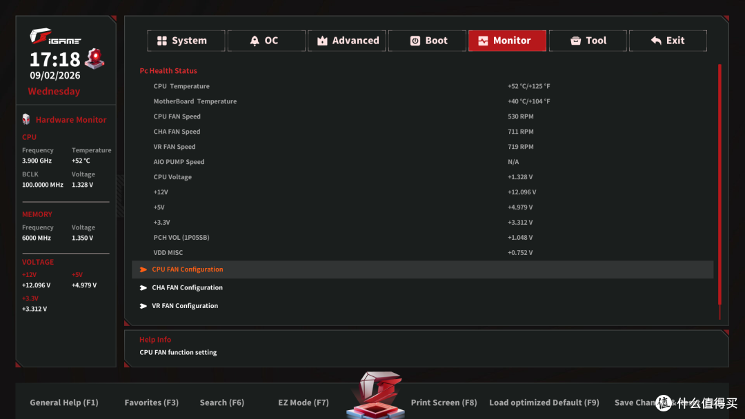Screen dimensions: 745x419
Task: Click the grid icon on System tab
Action: tap(162, 41)
